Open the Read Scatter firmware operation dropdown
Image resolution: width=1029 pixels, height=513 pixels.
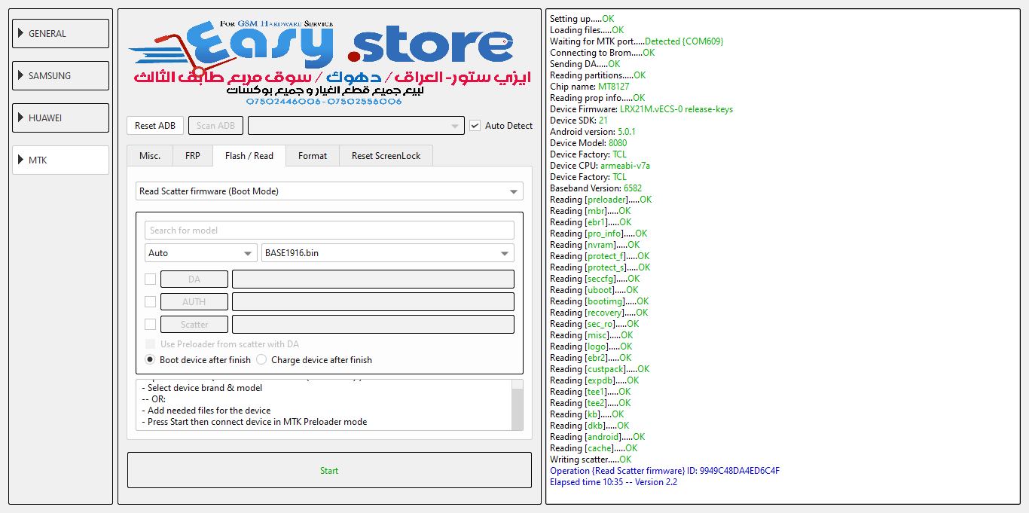coord(329,191)
